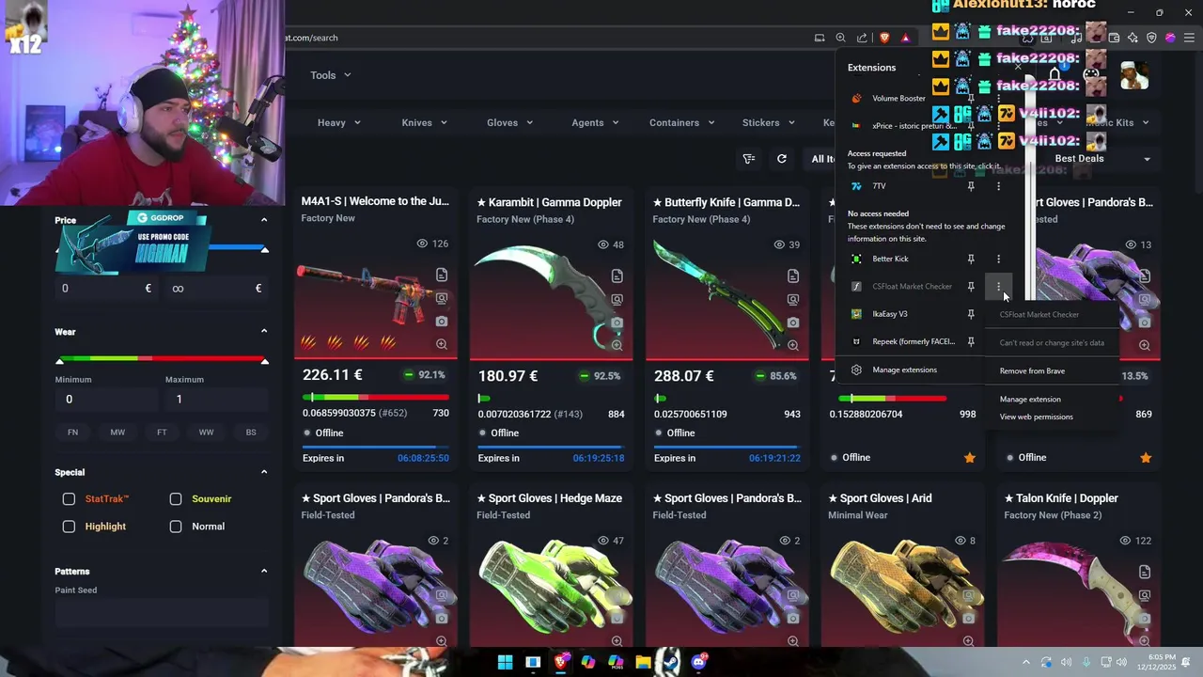The image size is (1203, 677).
Task: Open the Brave main hamburger menu
Action: pos(1190,38)
